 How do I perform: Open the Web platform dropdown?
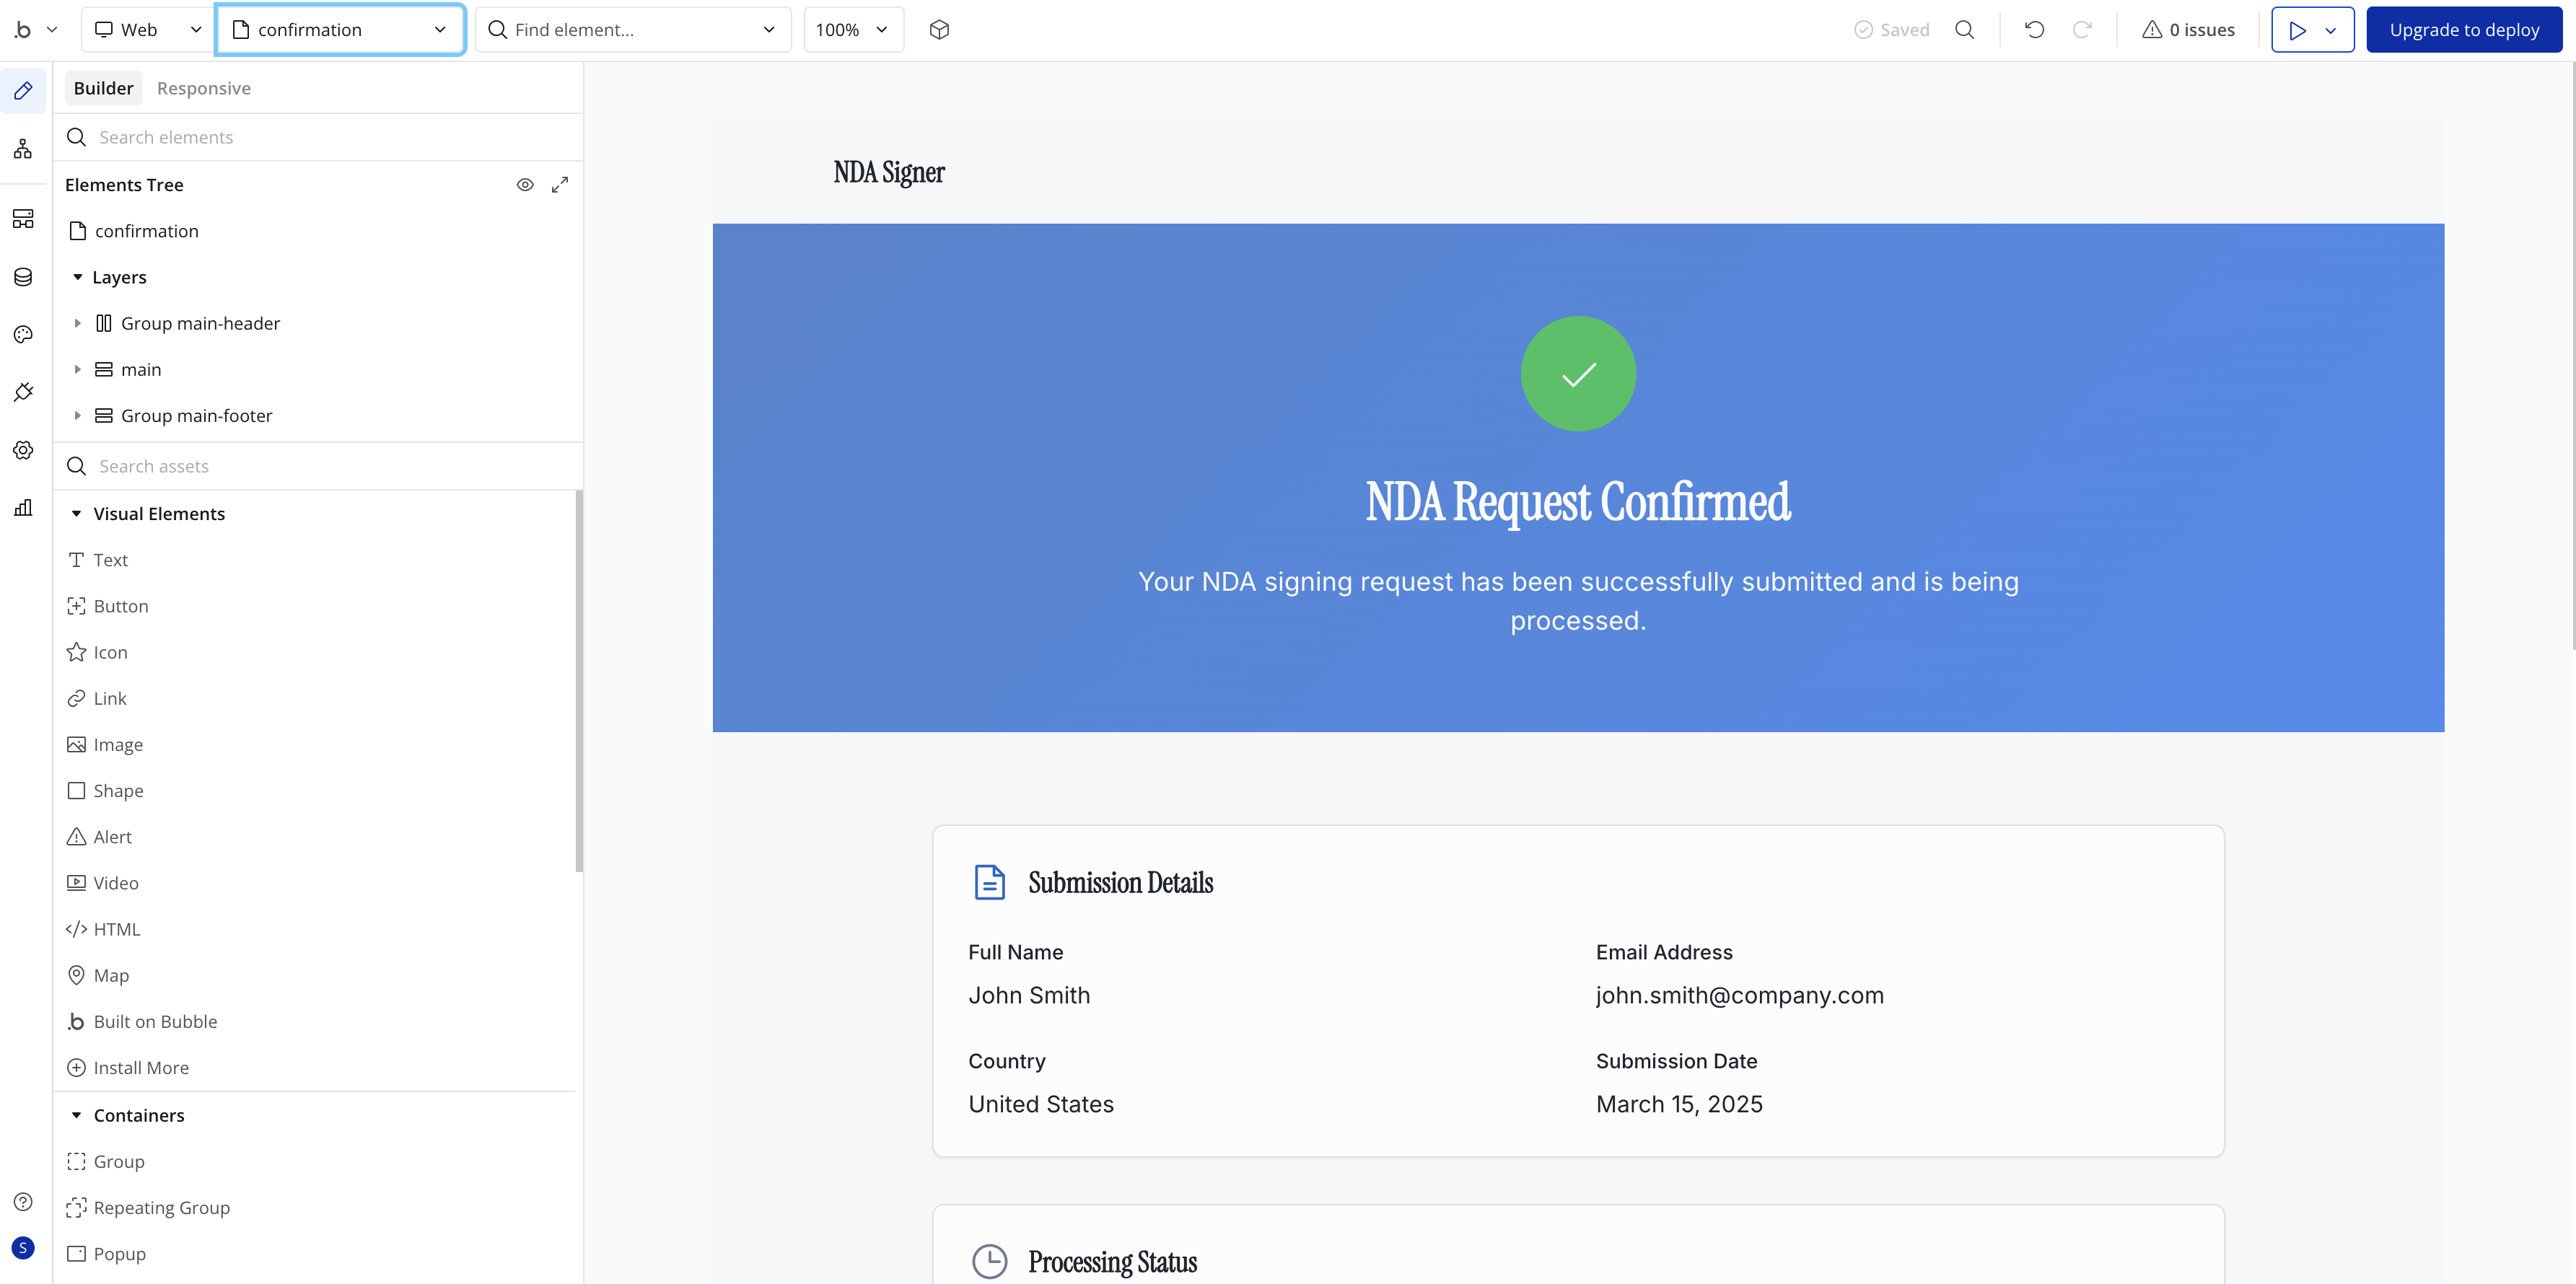pyautogui.click(x=147, y=30)
